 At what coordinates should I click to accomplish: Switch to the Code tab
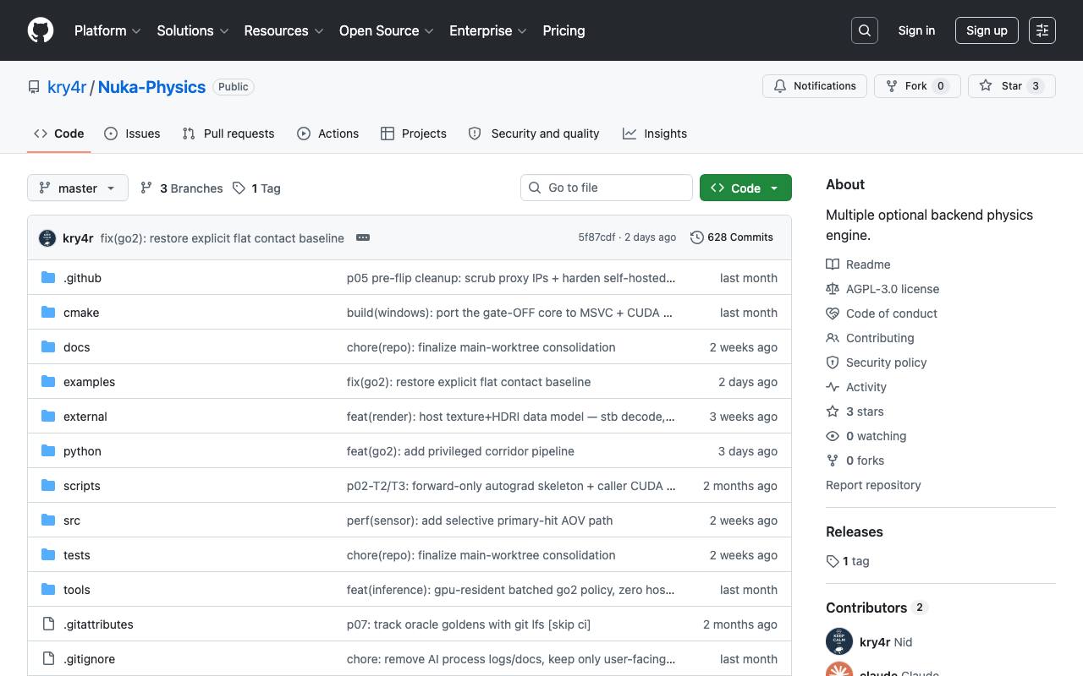click(x=59, y=134)
